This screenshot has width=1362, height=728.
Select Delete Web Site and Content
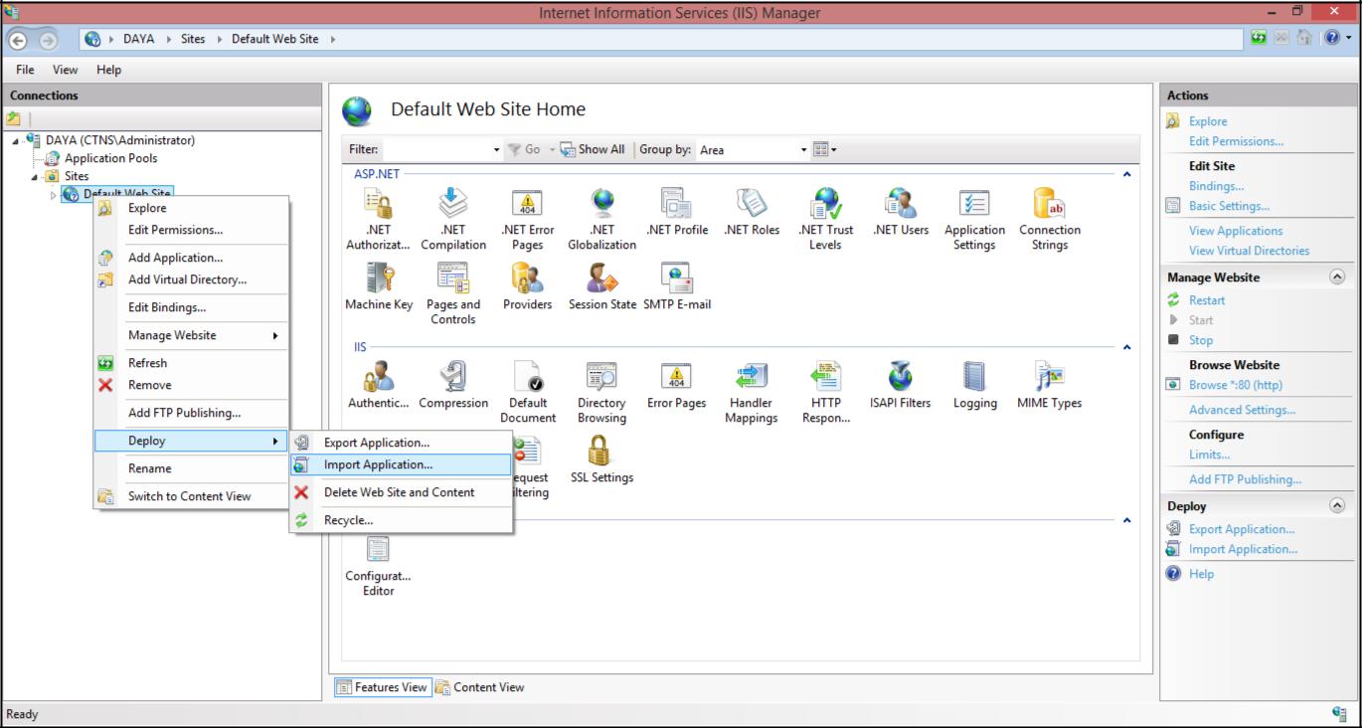pyautogui.click(x=401, y=492)
